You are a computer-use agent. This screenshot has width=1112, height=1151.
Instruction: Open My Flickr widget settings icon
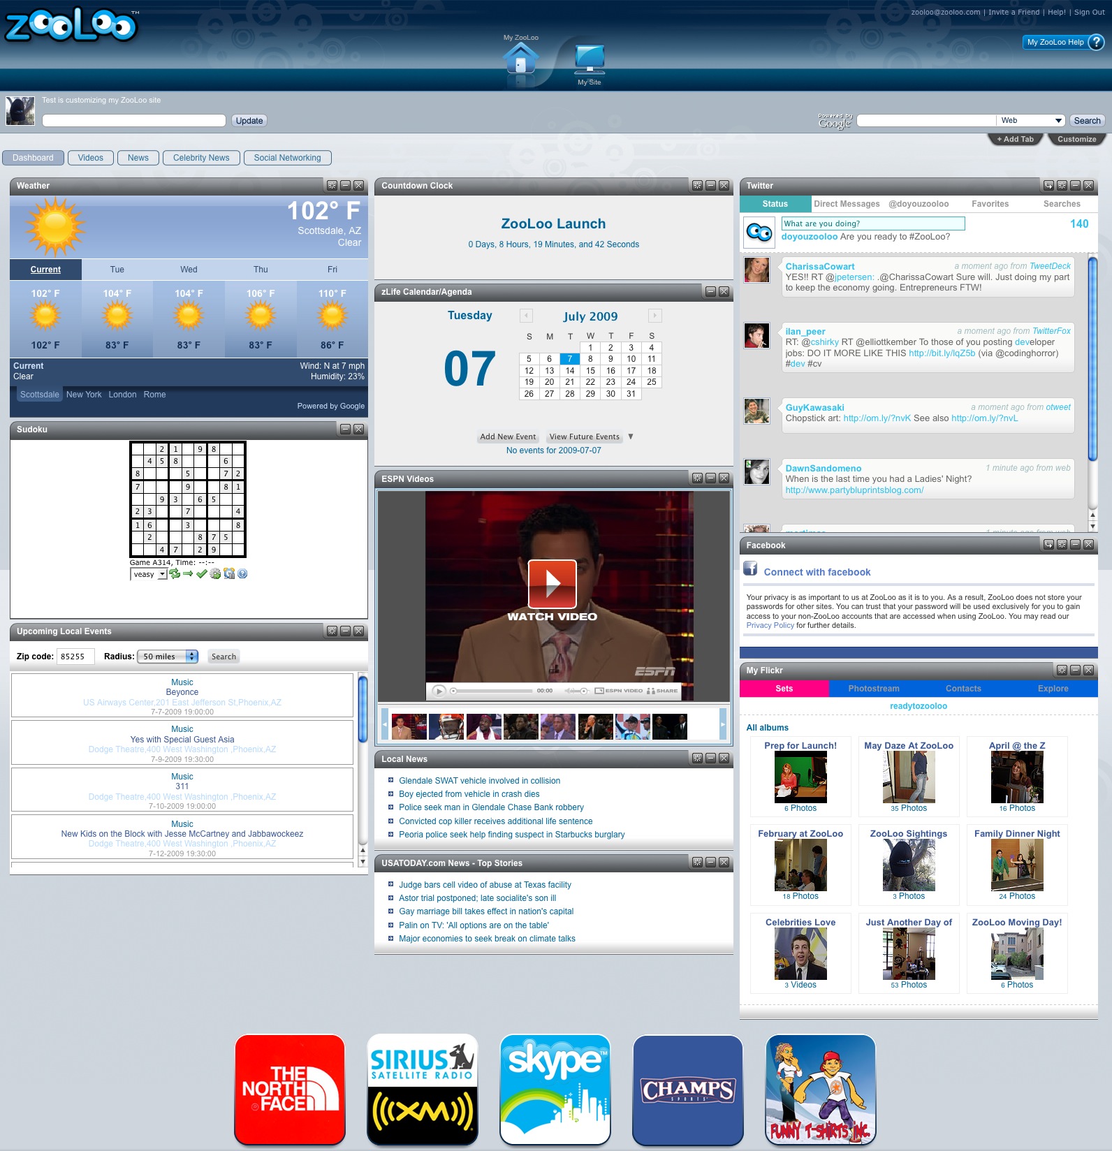(1062, 670)
